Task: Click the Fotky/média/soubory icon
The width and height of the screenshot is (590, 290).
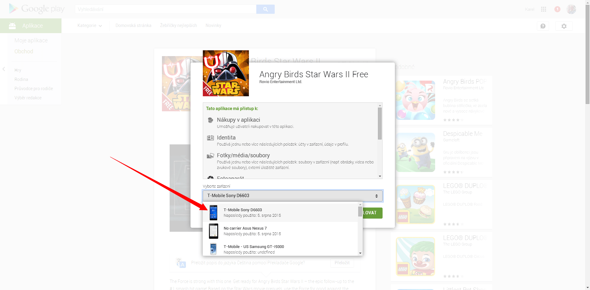Action: [210, 156]
